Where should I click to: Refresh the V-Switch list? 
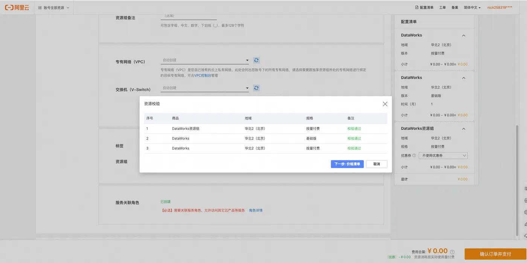[x=256, y=88]
